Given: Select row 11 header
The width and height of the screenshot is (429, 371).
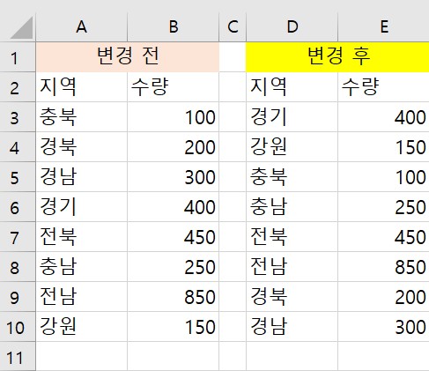Looking at the screenshot, I should [x=18, y=356].
